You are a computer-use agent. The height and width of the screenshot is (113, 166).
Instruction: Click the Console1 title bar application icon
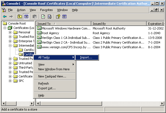4,4
